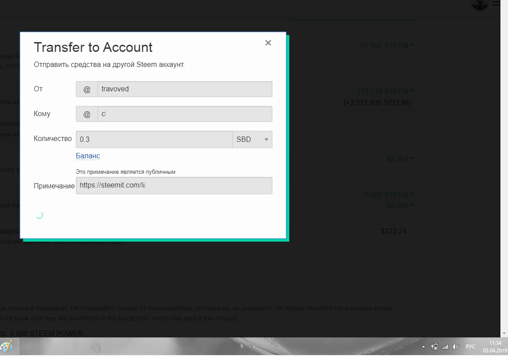Click the @ prefix next to Кому
Screen dimensions: 508x356
click(87, 114)
